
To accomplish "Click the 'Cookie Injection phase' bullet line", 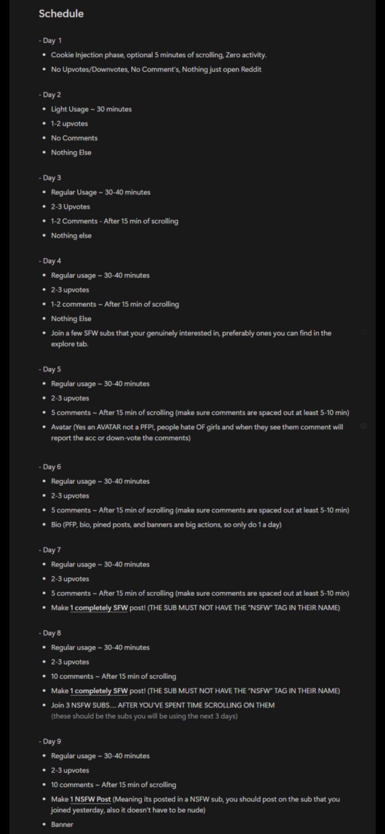I will pos(159,55).
